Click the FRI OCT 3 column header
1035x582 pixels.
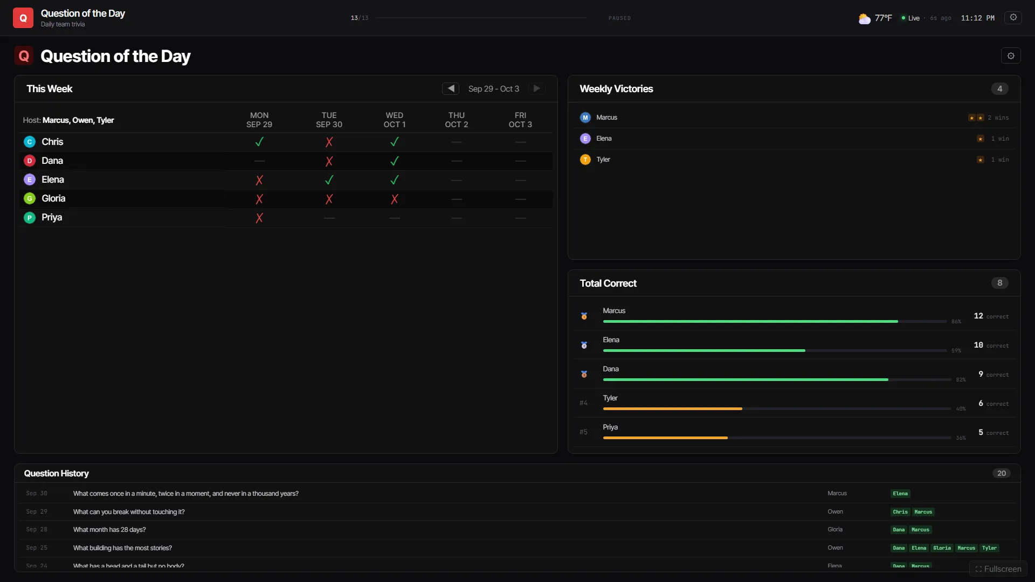point(520,120)
